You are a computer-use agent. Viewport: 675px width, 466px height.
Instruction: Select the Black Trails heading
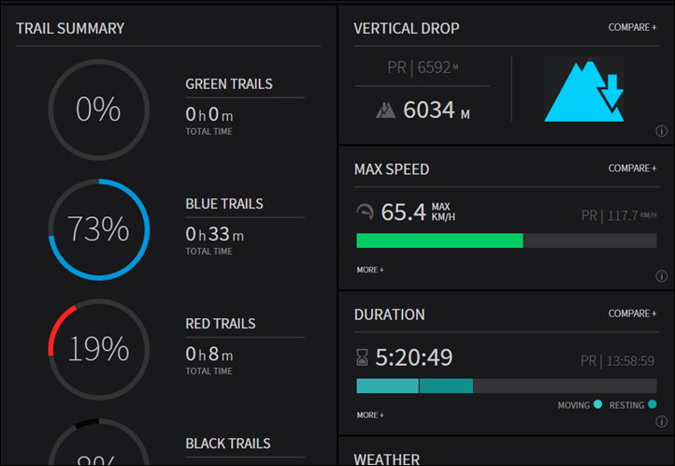228,444
